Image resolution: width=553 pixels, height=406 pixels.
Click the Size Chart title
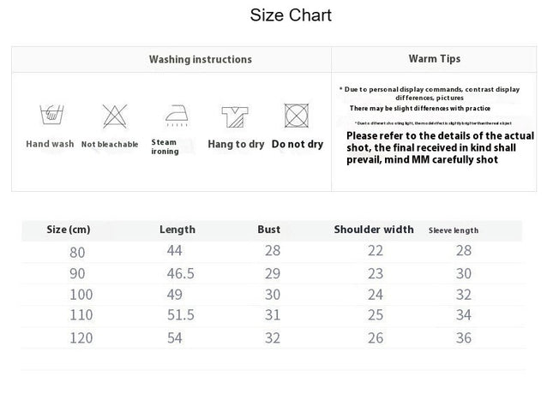(x=291, y=15)
